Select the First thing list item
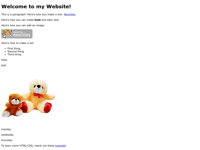Image resolution: width=200 pixels, height=150 pixels. 14,49
